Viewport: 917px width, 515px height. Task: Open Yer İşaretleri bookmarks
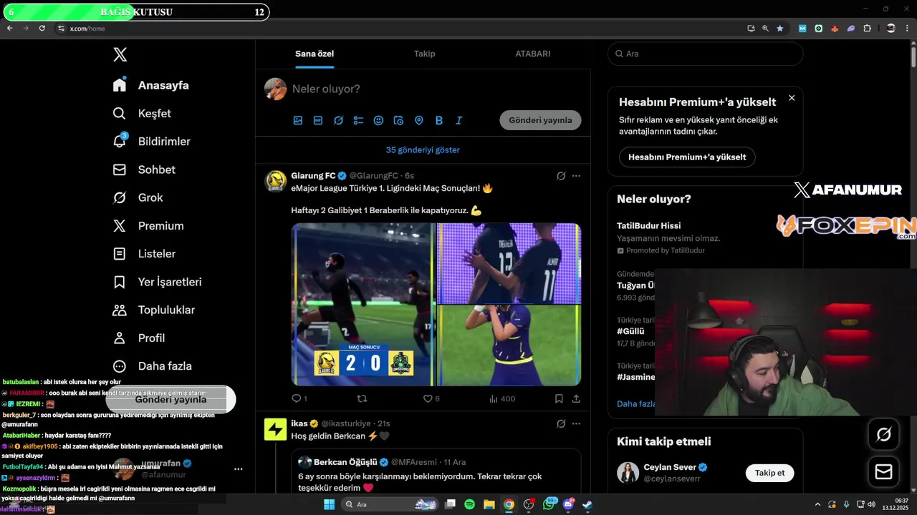[x=157, y=282]
